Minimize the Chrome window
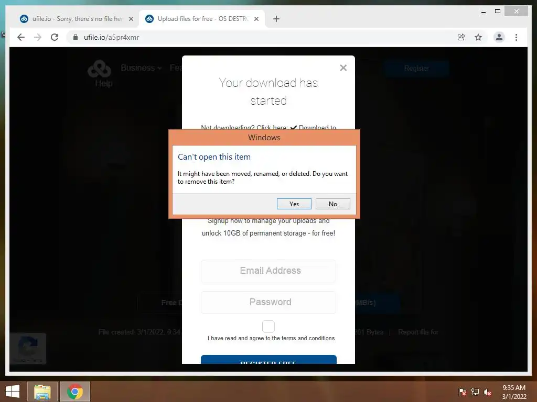This screenshot has height=402, width=537. 484,12
